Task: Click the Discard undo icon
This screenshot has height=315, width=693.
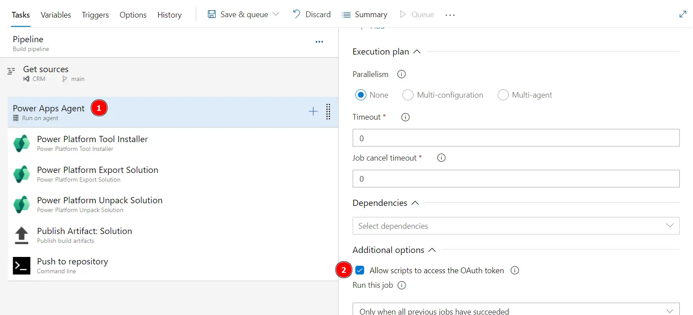Action: (x=297, y=14)
